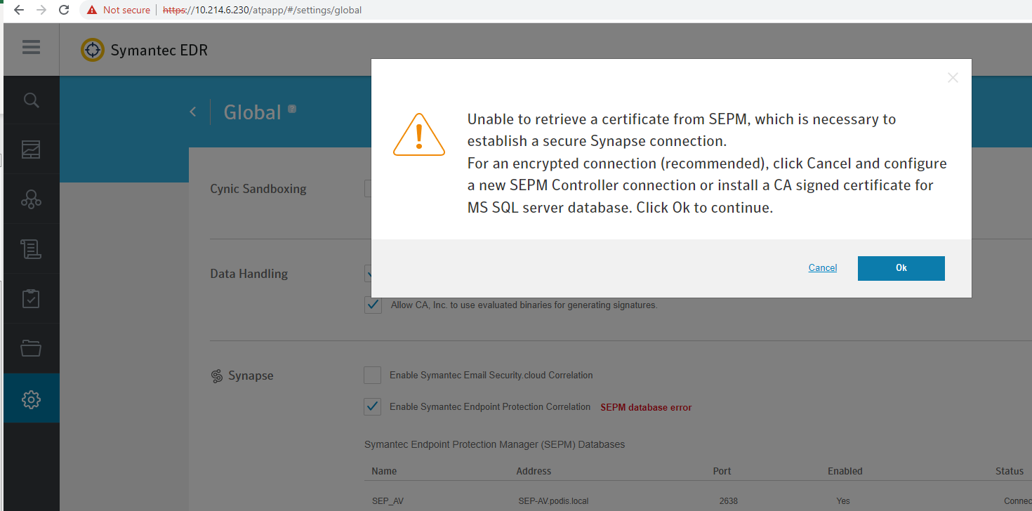Click the Name column header
This screenshot has width=1032, height=511.
[x=384, y=471]
